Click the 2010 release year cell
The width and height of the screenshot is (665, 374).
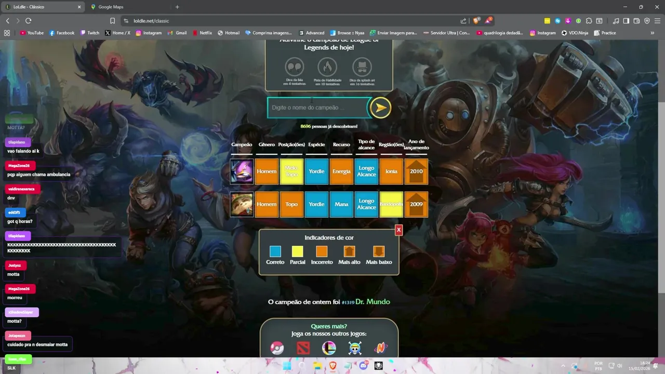point(416,171)
